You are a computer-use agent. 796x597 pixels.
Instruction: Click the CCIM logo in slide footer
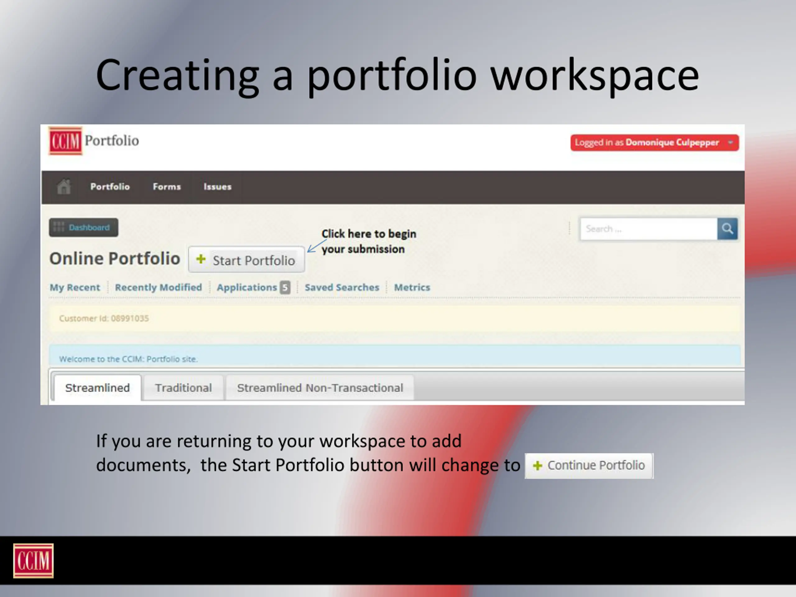coord(33,561)
